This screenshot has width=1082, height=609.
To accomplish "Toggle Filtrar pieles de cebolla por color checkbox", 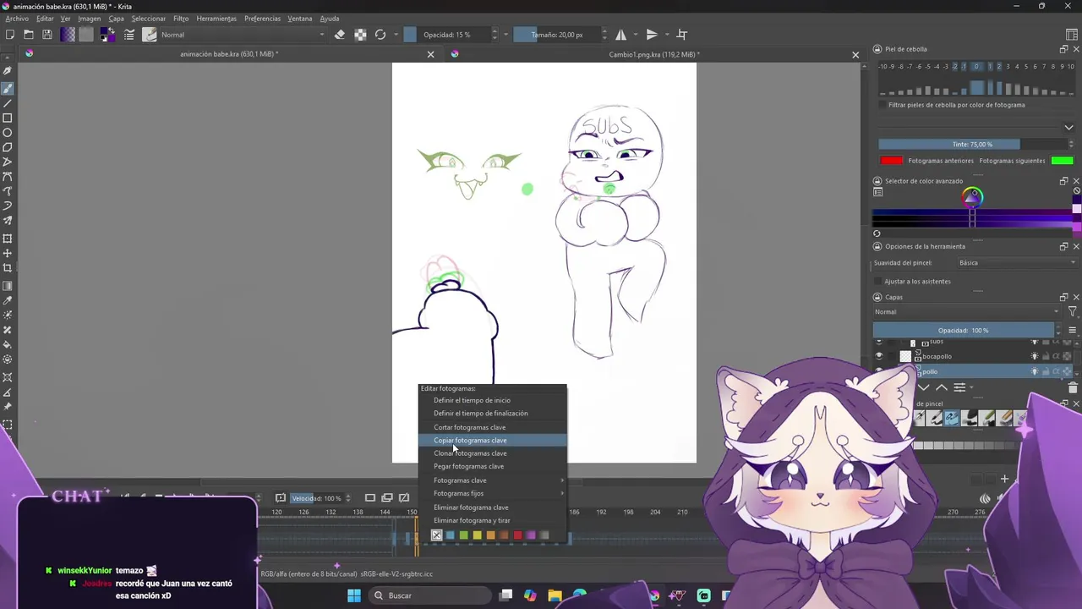I will pos(883,105).
